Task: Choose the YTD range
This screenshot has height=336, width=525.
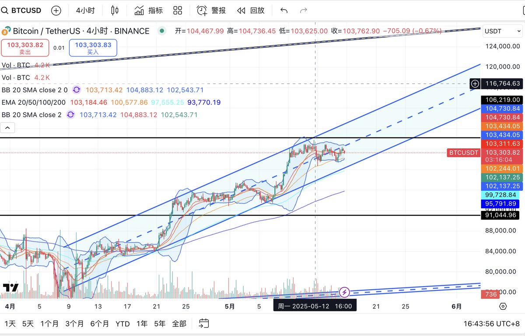Action: [x=122, y=324]
